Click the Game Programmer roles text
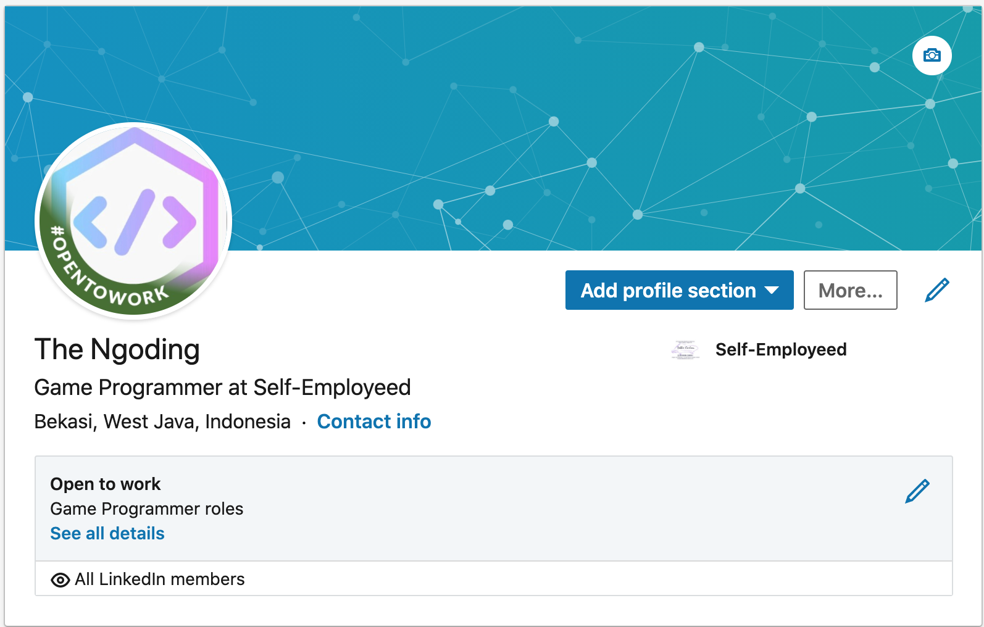The height and width of the screenshot is (627, 984). pos(147,509)
